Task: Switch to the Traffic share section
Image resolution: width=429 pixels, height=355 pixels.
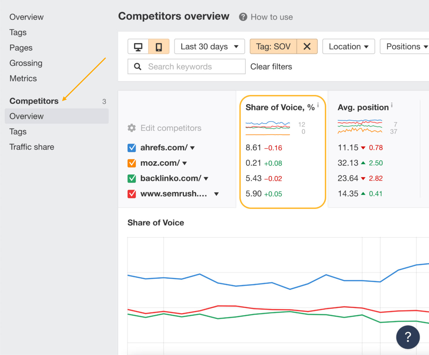Action: click(x=32, y=147)
